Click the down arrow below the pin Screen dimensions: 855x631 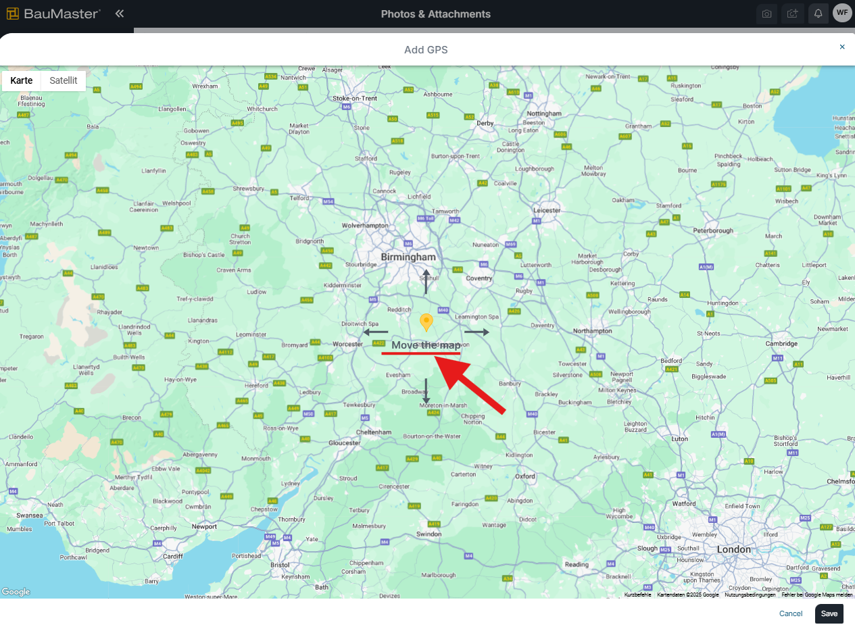pyautogui.click(x=426, y=390)
